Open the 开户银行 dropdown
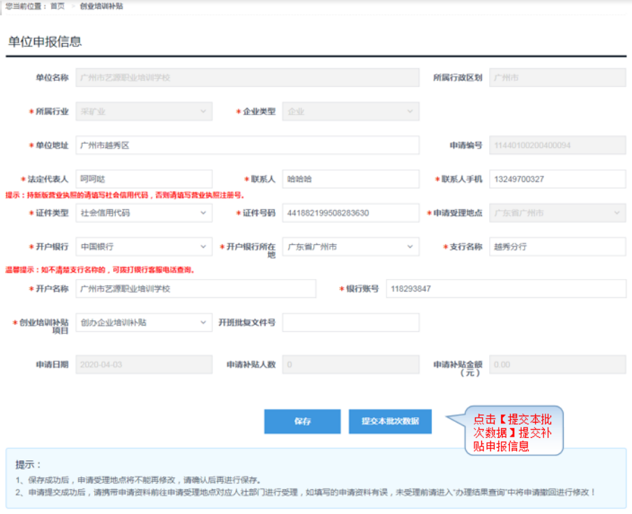Viewport: 632px width, 514px height. click(x=144, y=247)
